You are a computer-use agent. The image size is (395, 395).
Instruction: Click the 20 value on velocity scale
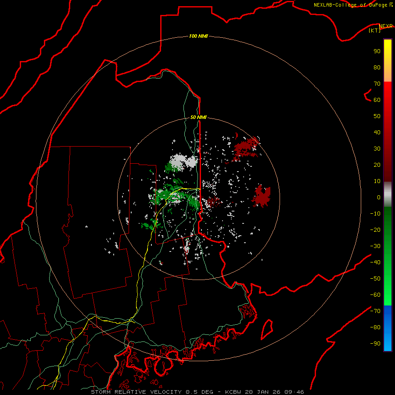pyautogui.click(x=377, y=165)
